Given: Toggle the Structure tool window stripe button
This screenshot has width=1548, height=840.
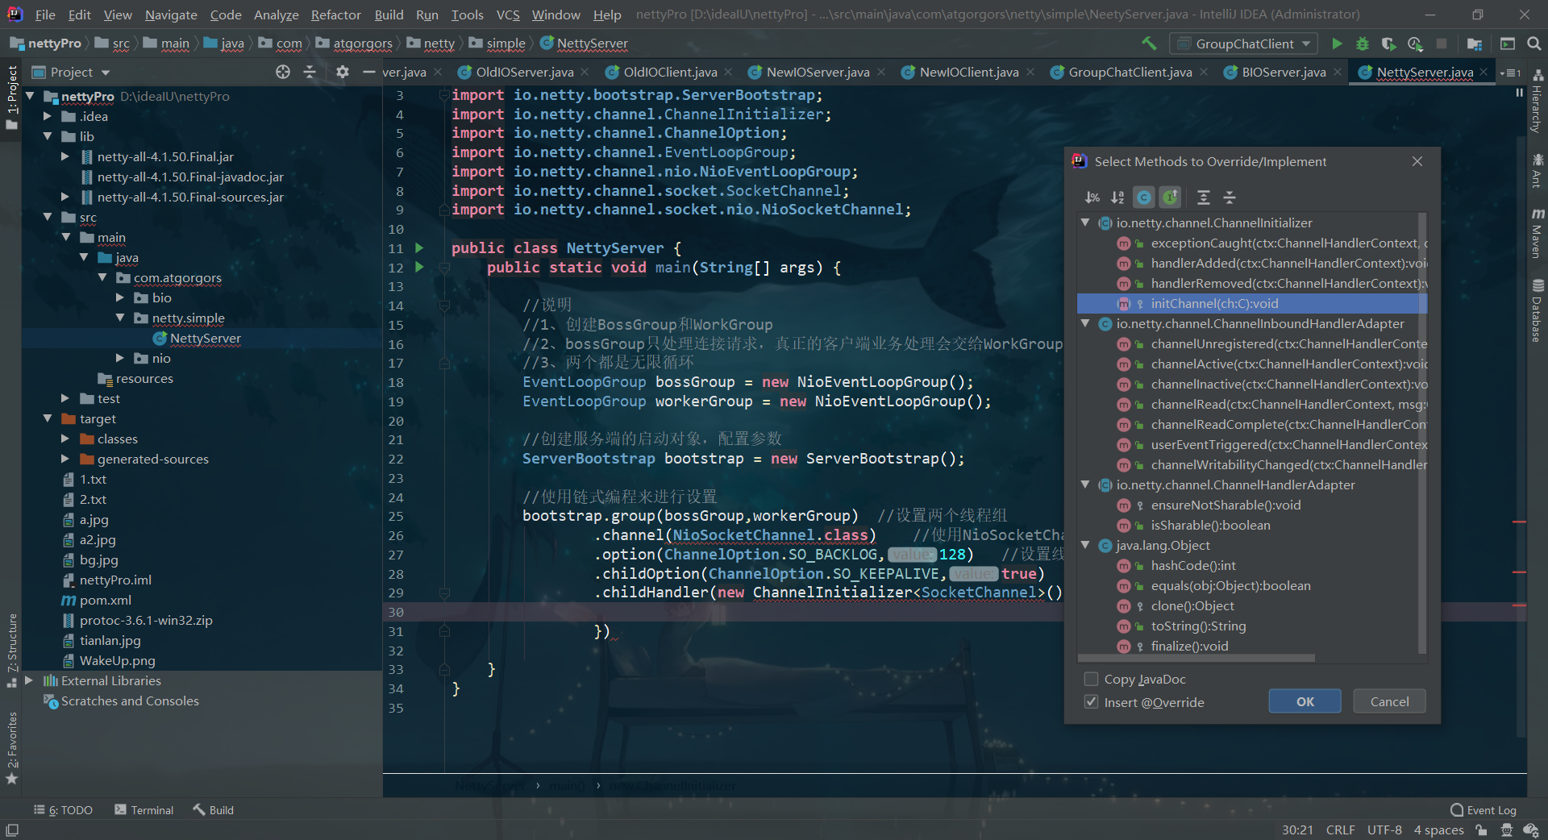Looking at the screenshot, I should (x=11, y=651).
